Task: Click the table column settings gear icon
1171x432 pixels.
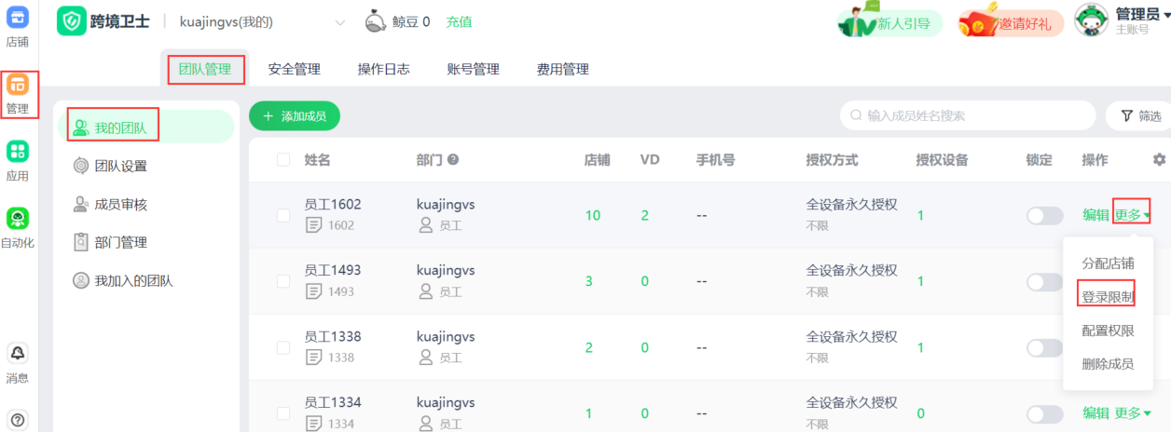Action: [1159, 160]
